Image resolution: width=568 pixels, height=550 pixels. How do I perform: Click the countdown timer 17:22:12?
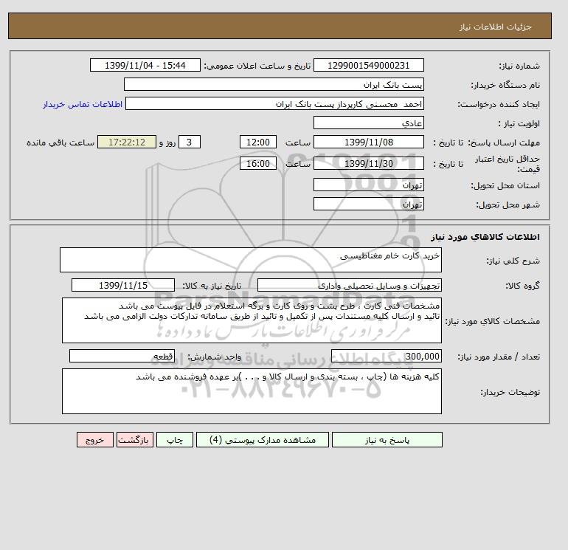(127, 142)
